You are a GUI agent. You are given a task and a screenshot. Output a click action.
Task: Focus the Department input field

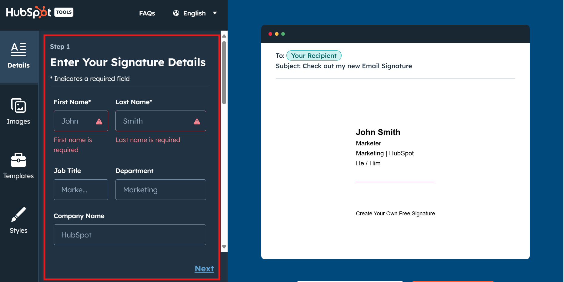[x=161, y=190]
